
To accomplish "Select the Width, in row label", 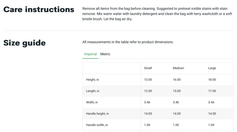I will [x=92, y=102].
